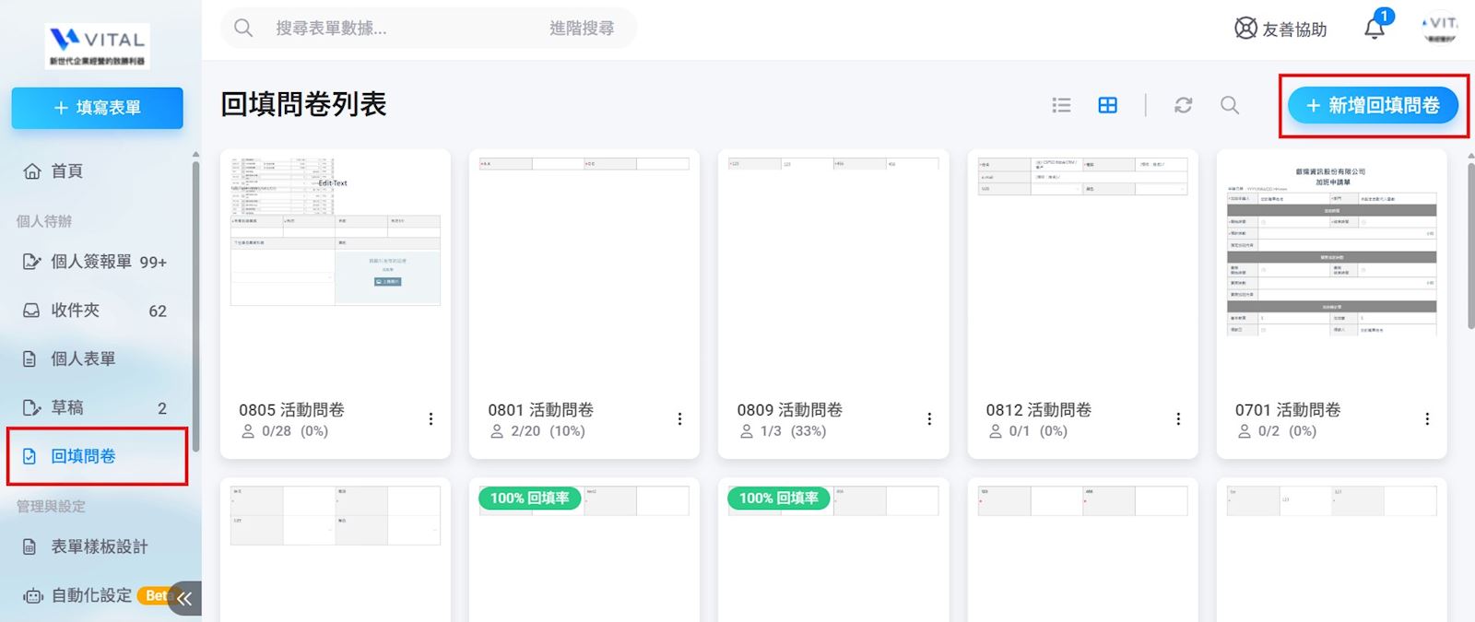Refresh the questionnaire list
This screenshot has width=1475, height=622.
click(1183, 105)
